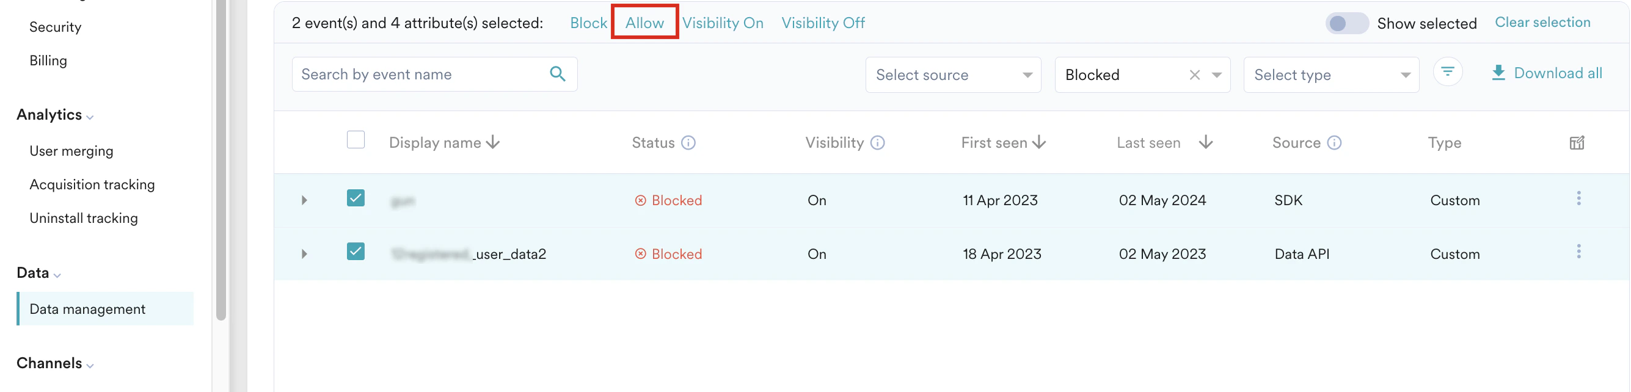Open the Data management sidebar page
This screenshot has width=1631, height=392.
tap(87, 309)
